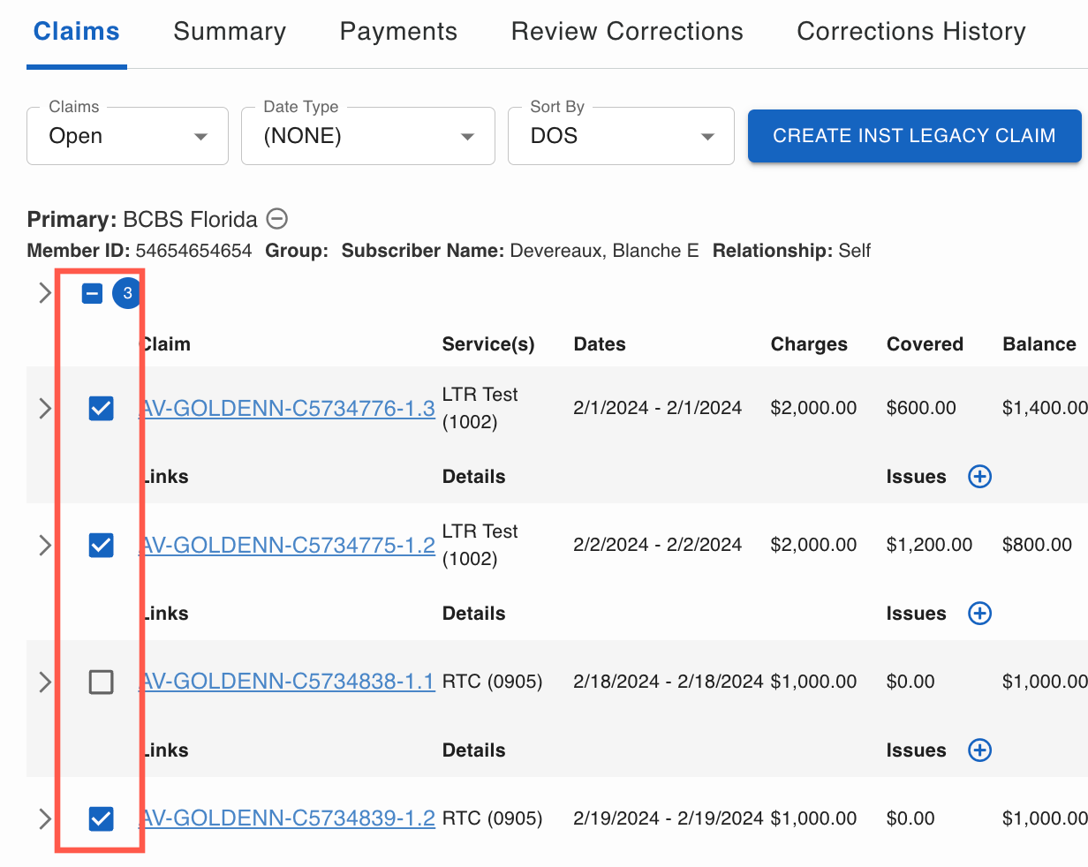Screen dimensions: 1088x867
Task: Expand the top-level claims group chevron
Action: (x=45, y=293)
